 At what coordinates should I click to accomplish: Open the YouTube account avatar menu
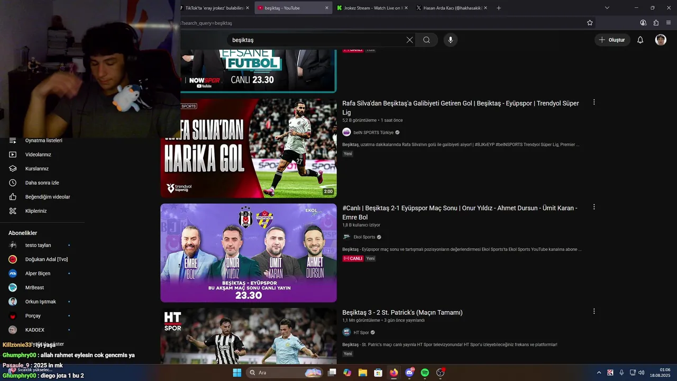coord(661,40)
